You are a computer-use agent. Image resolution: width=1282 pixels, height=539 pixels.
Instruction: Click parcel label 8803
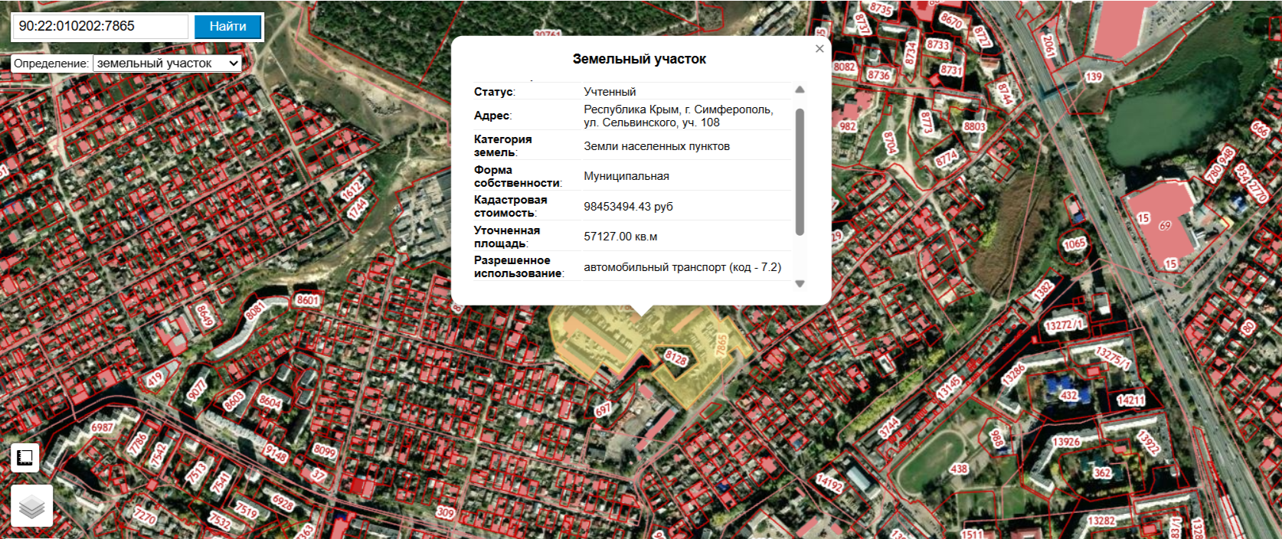coord(975,126)
